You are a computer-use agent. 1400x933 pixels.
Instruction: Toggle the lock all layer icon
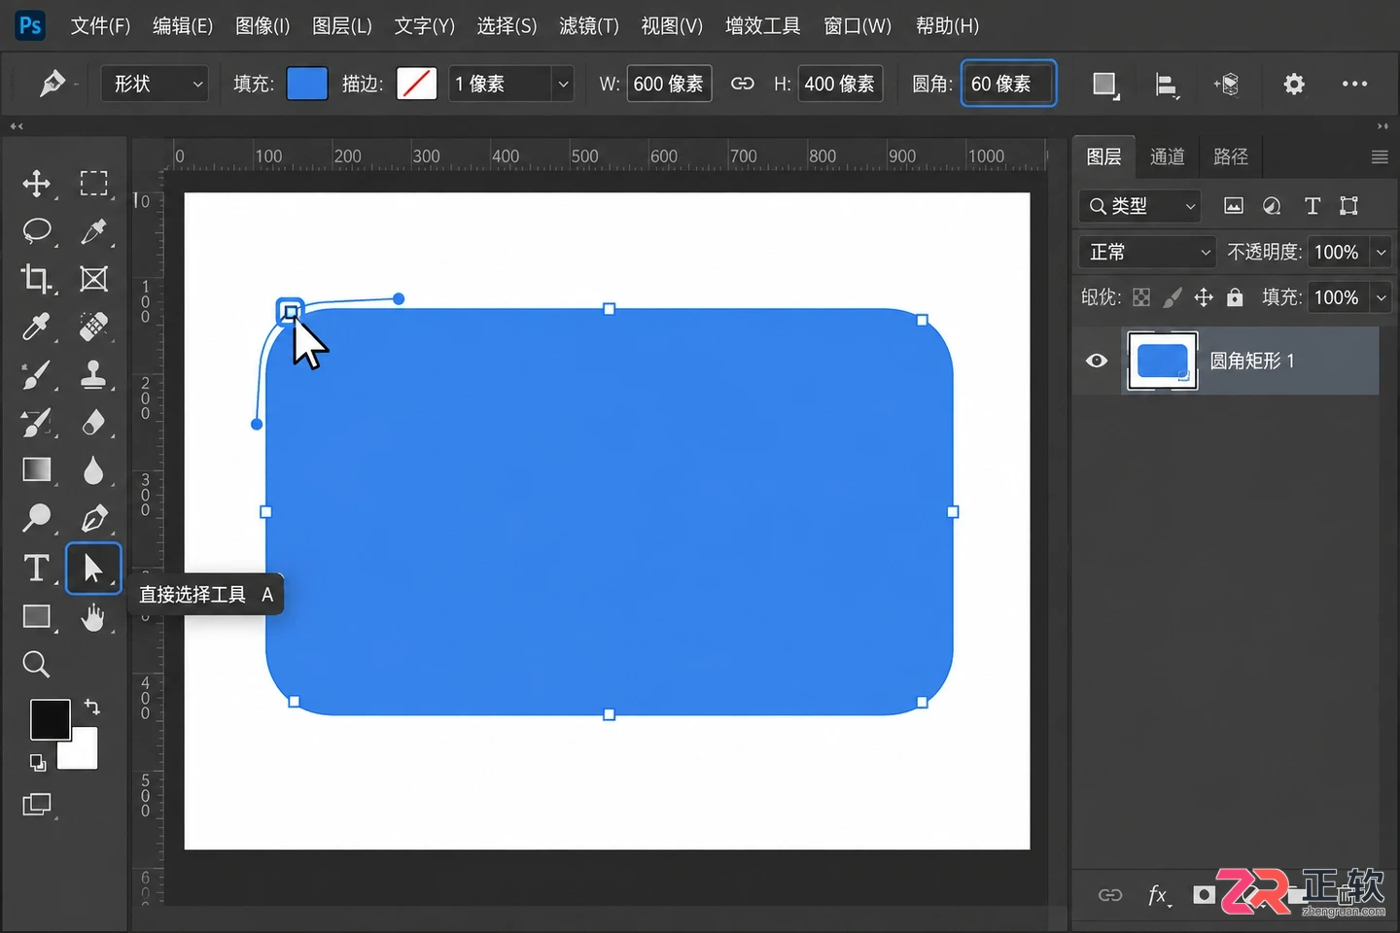pyautogui.click(x=1235, y=297)
